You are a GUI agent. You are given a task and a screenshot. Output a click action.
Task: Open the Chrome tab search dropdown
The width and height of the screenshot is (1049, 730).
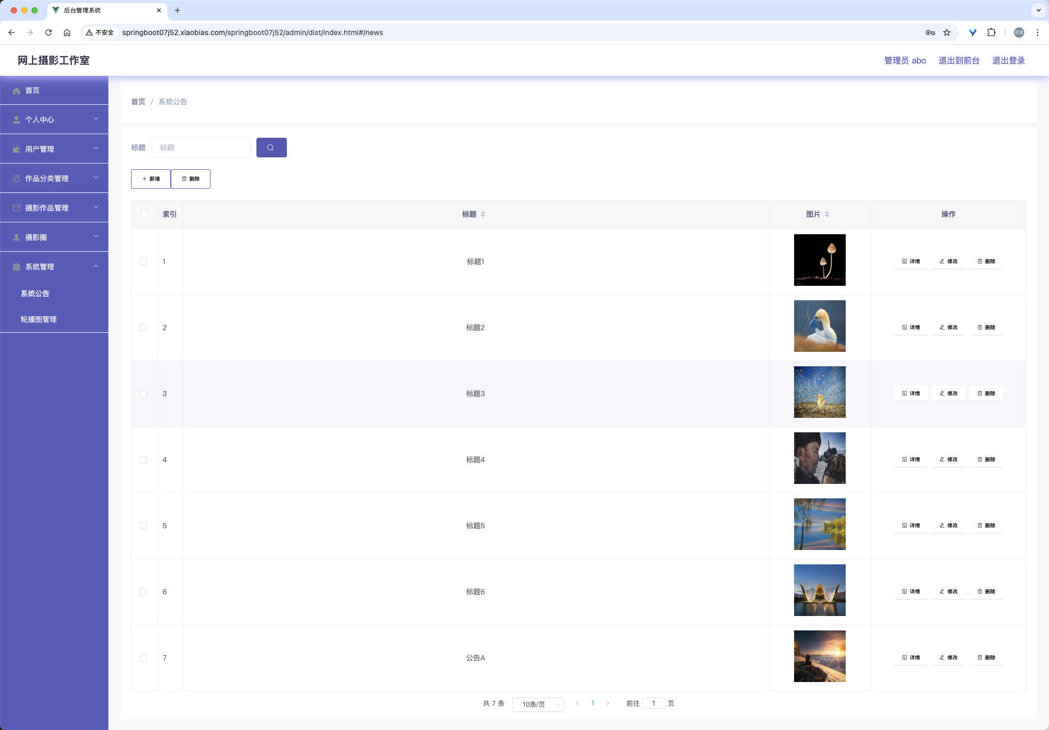point(1038,10)
